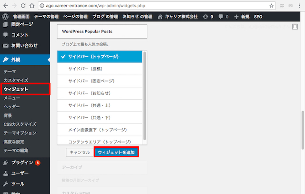Expand the WordPress Popular Posts widget
305x194 pixels.
(102, 31)
